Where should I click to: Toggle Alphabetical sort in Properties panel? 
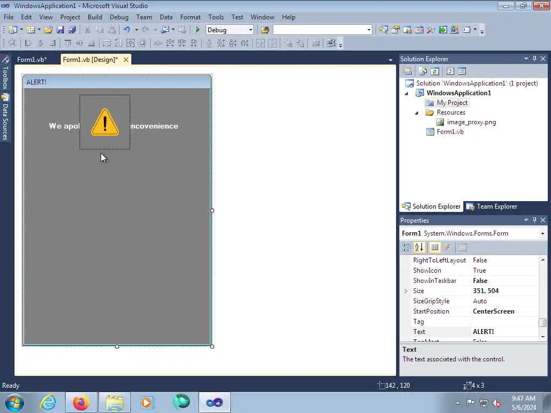[419, 247]
